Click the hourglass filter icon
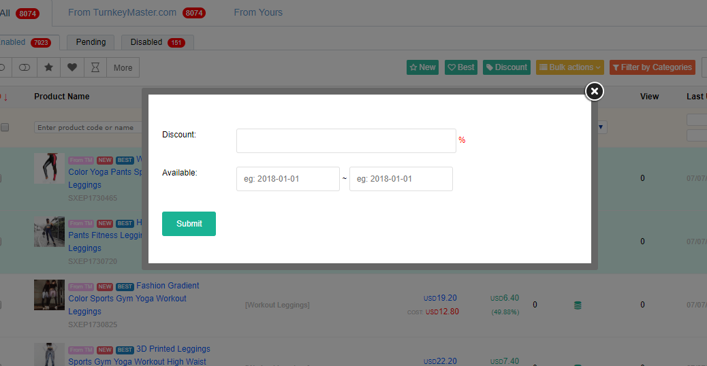This screenshot has width=707, height=366. [95, 67]
